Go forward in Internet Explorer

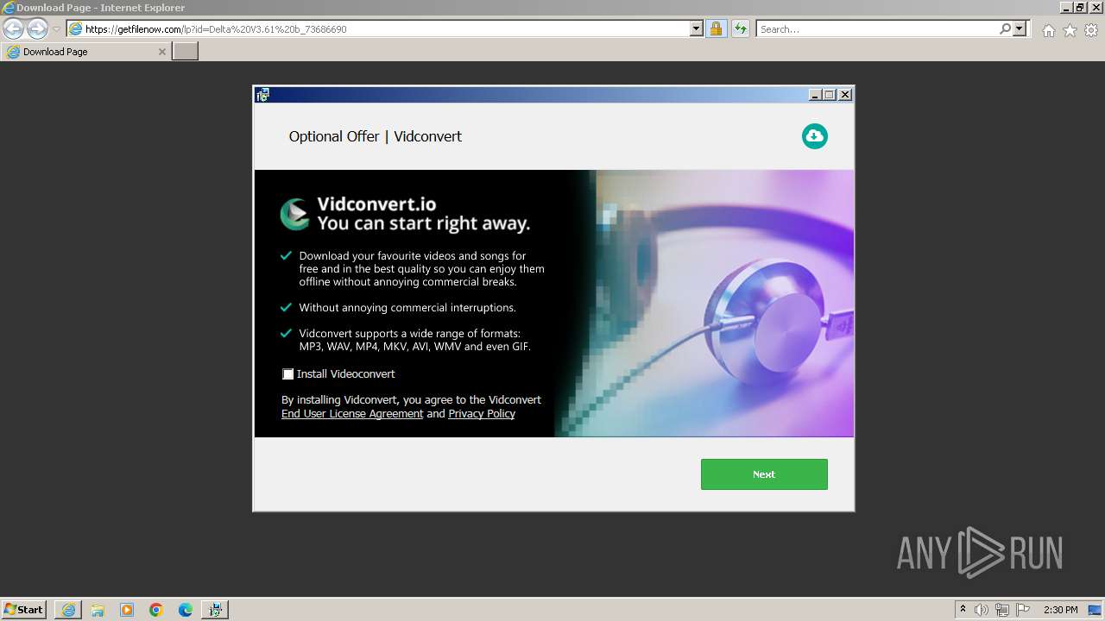(x=37, y=28)
